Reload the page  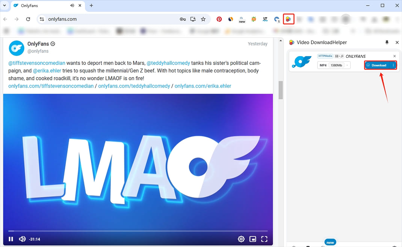coord(28,19)
